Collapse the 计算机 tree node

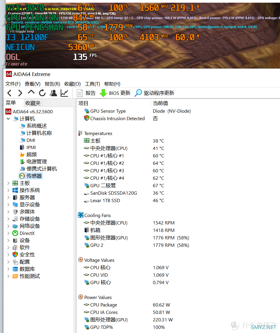(x=8, y=119)
